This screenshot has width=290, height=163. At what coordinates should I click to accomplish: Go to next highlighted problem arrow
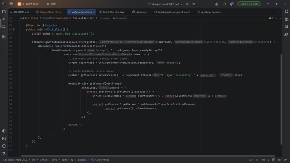(x=280, y=18)
